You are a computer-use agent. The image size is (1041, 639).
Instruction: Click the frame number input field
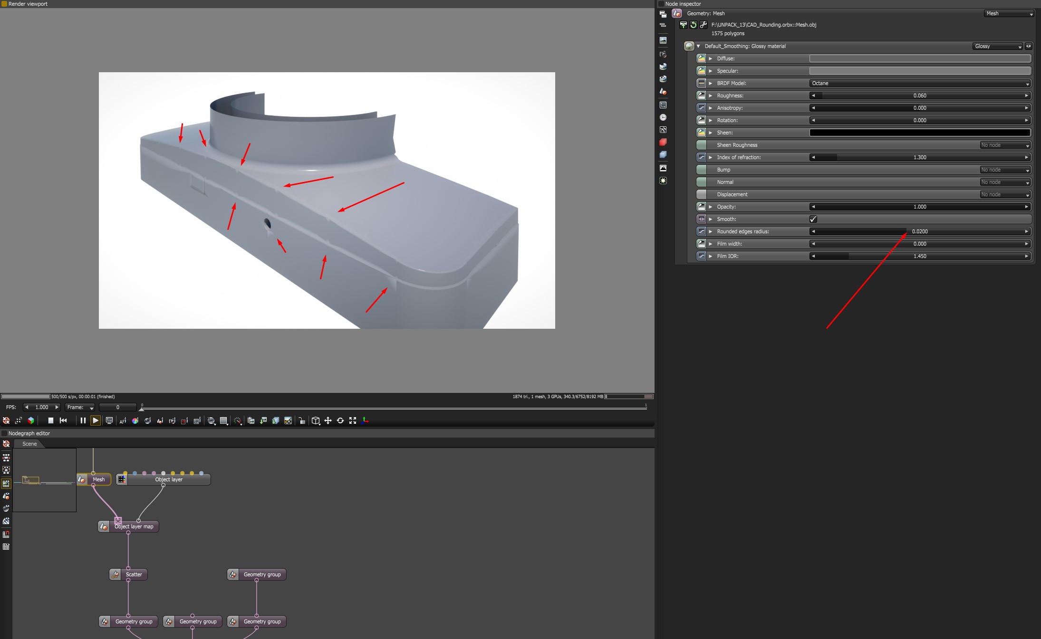(118, 407)
